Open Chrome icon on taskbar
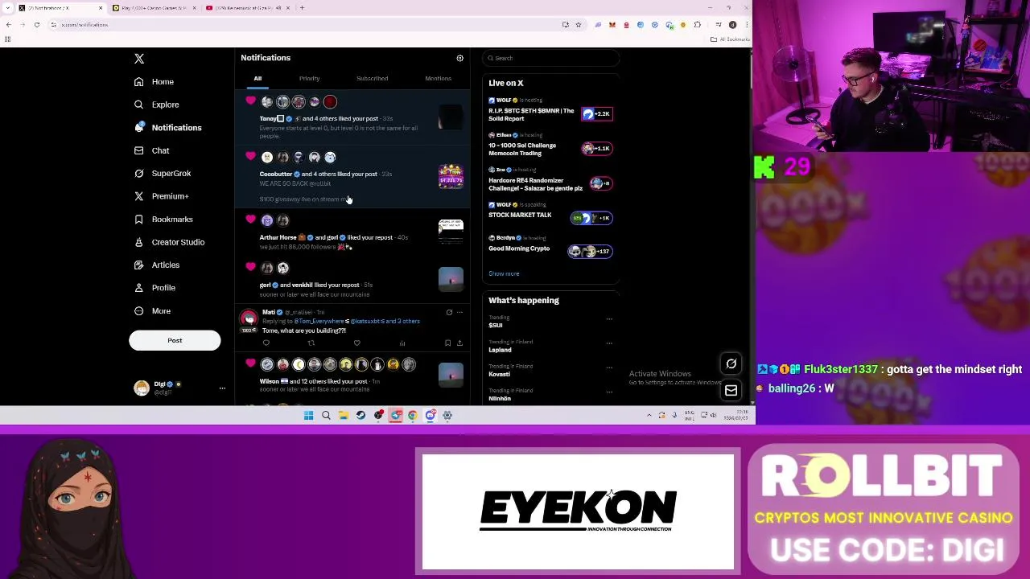This screenshot has height=579, width=1030. (413, 416)
